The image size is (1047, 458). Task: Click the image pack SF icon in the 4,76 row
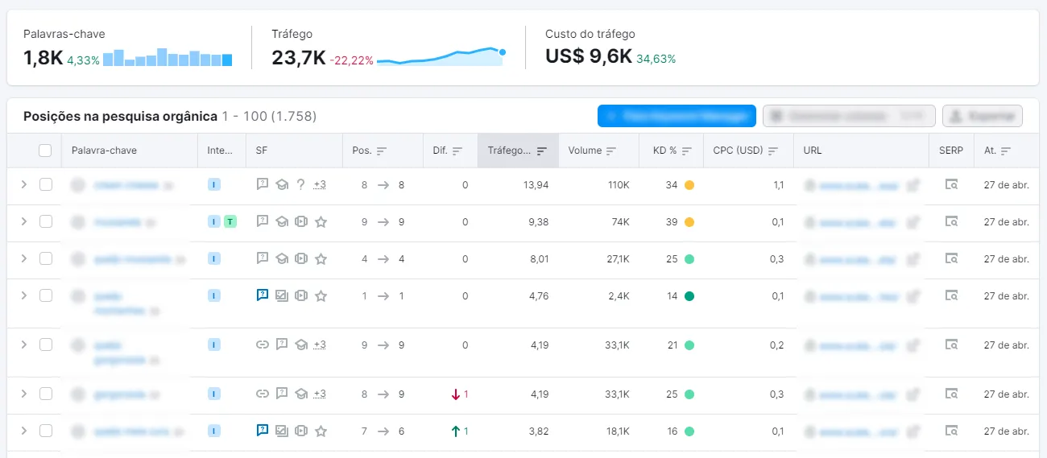(x=282, y=296)
